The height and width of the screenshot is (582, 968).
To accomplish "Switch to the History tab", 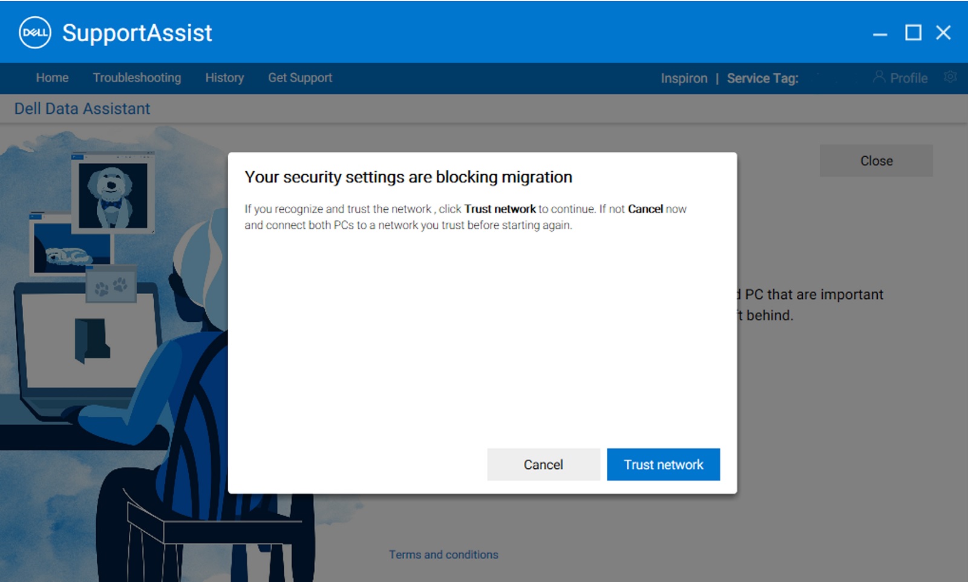I will pyautogui.click(x=224, y=78).
